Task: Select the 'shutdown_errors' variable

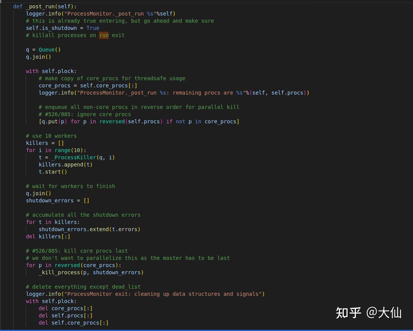Action: [50, 200]
